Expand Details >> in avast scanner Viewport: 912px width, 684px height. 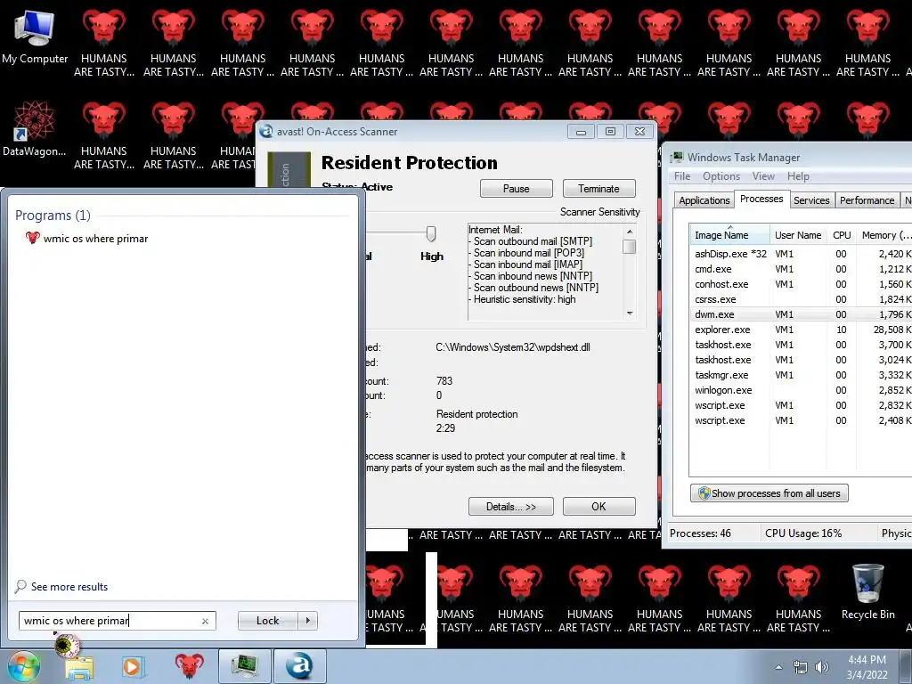pyautogui.click(x=510, y=507)
